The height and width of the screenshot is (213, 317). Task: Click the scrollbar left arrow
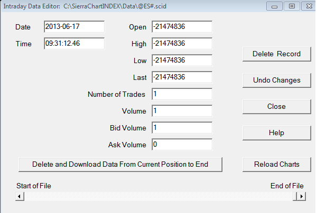point(20,196)
